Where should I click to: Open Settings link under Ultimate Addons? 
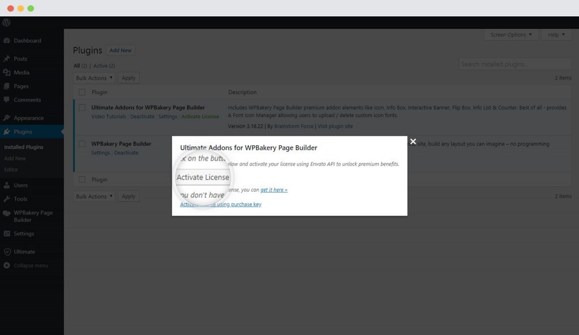[x=167, y=116]
